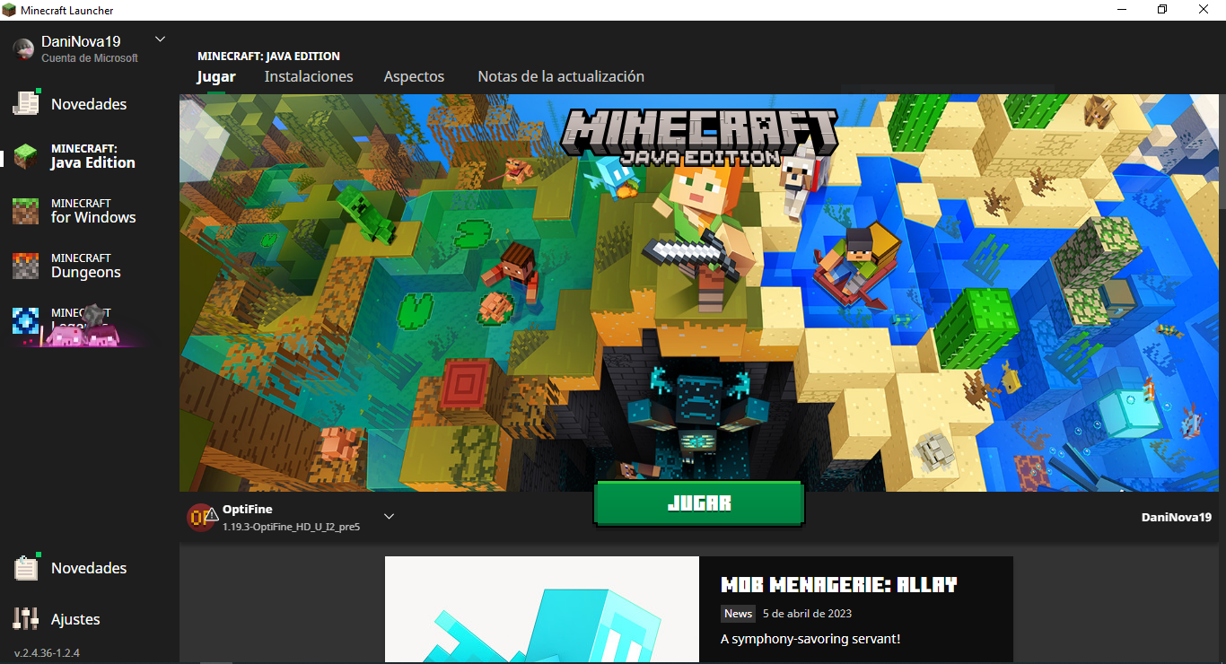1226x664 pixels.
Task: Switch to the Instalaciones tab
Action: 308,77
